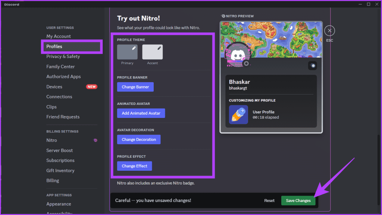The height and width of the screenshot is (215, 382).
Task: Click the Nitro icon on the preview banner
Action: pos(313,65)
